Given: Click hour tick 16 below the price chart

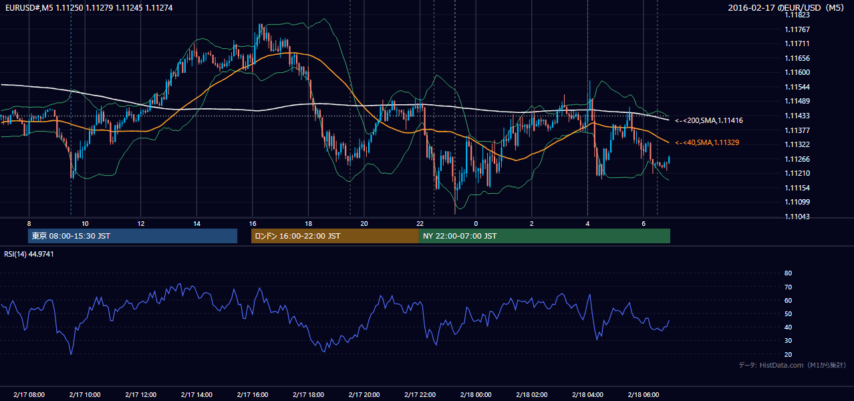Looking at the screenshot, I should point(252,223).
